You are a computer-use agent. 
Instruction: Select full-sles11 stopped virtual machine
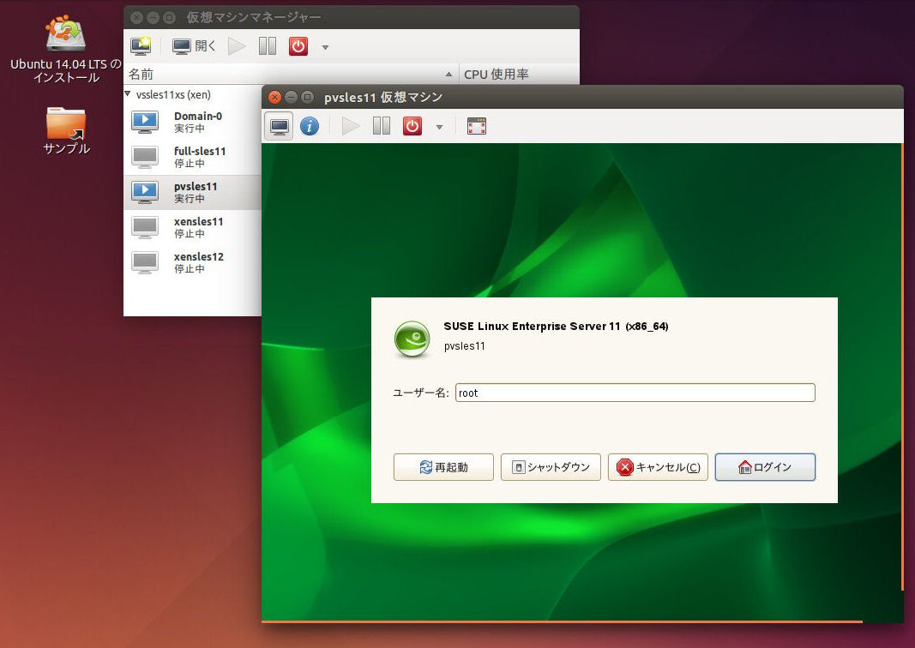click(x=193, y=157)
